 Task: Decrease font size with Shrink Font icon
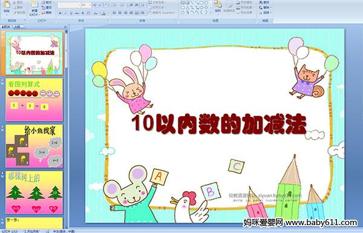coord(100,5)
